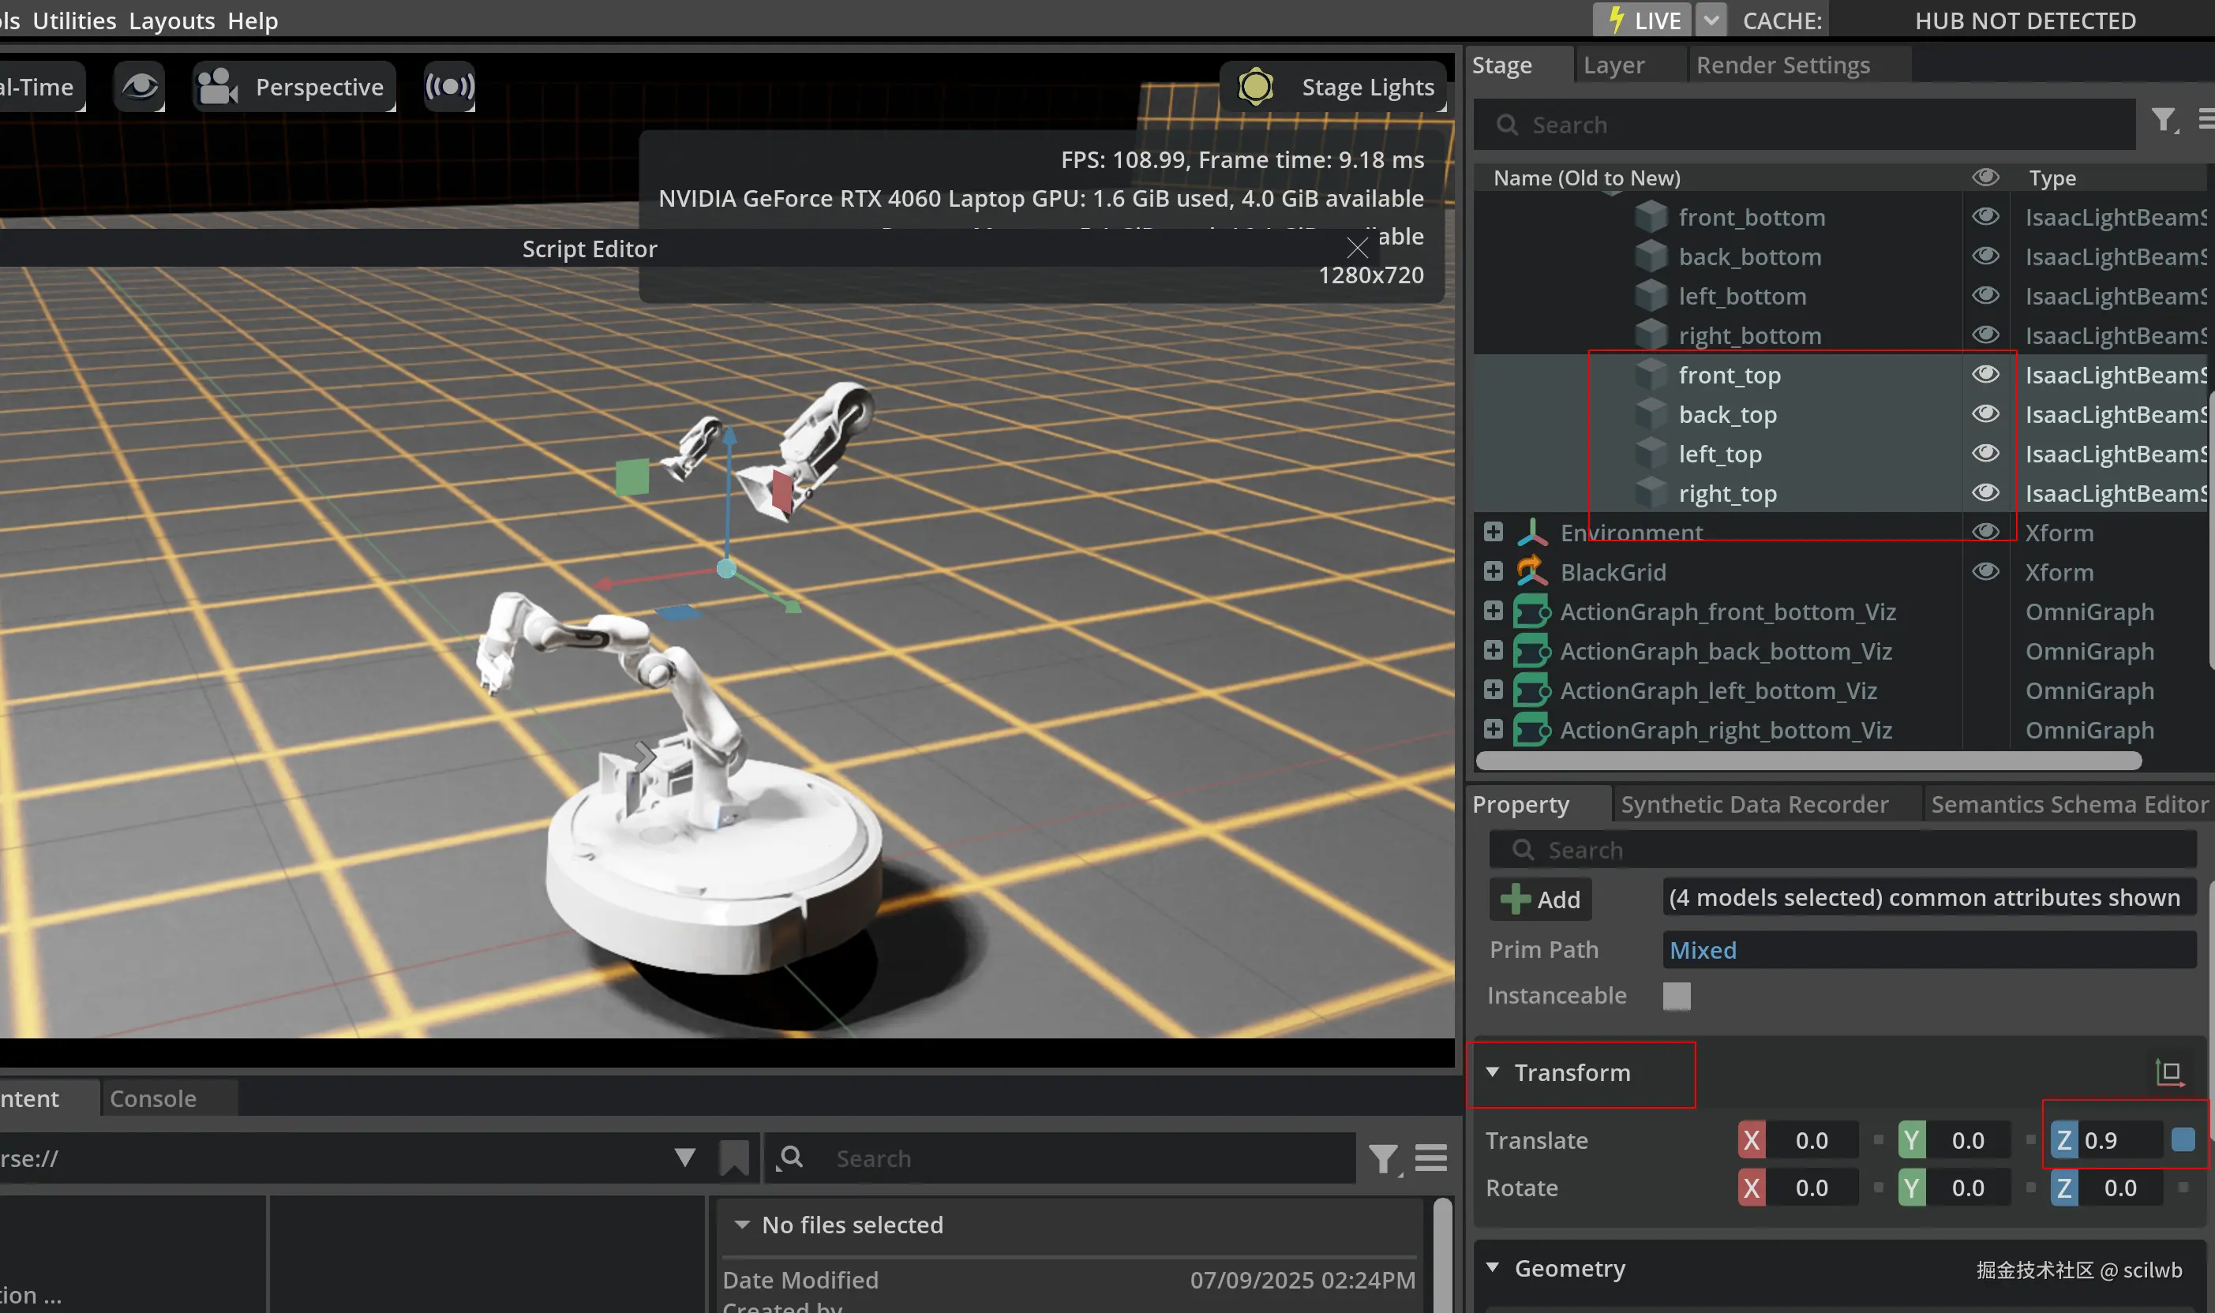Click the camera Perspective icon
This screenshot has width=2215, height=1313.
pos(217,87)
